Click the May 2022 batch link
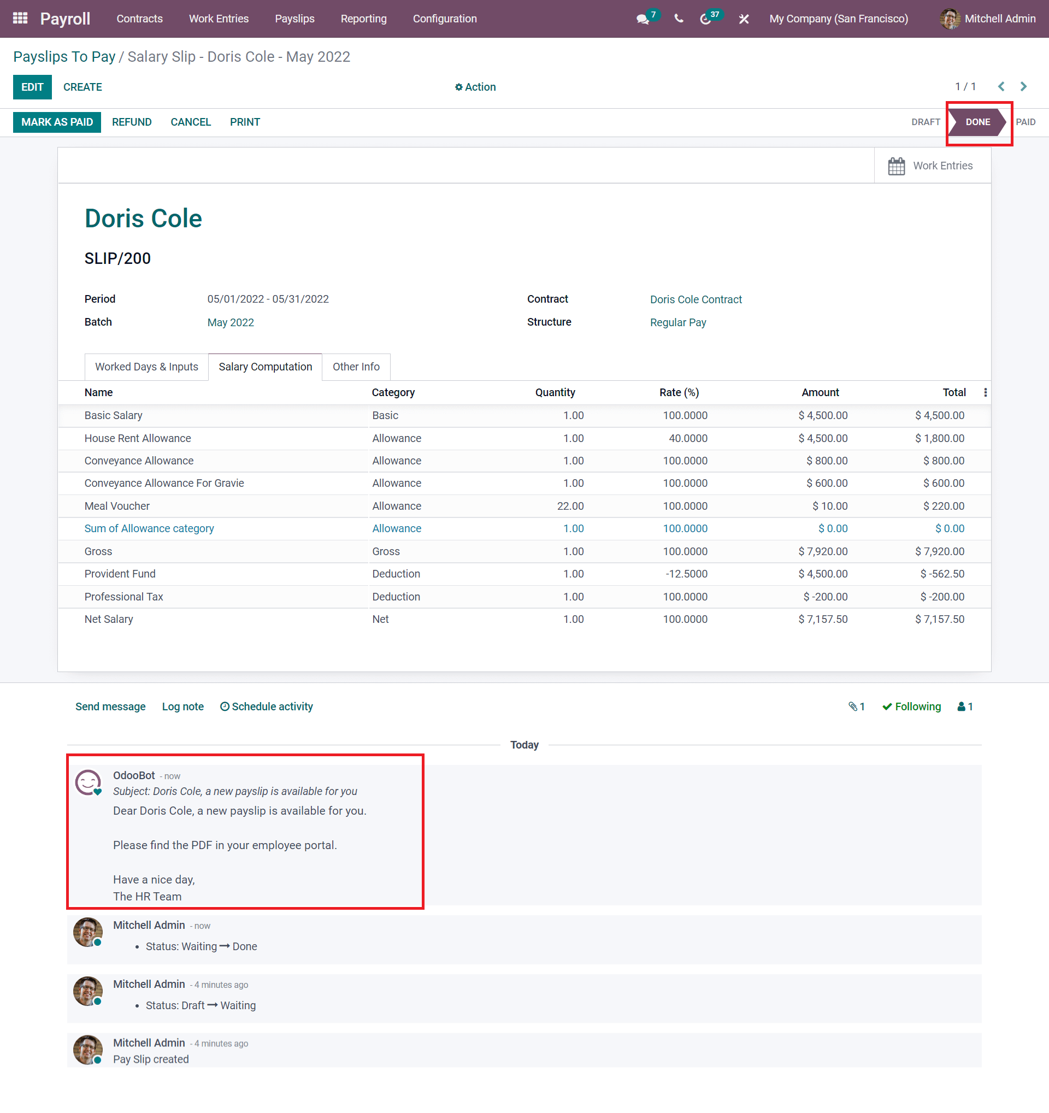The image size is (1049, 1113). click(229, 321)
